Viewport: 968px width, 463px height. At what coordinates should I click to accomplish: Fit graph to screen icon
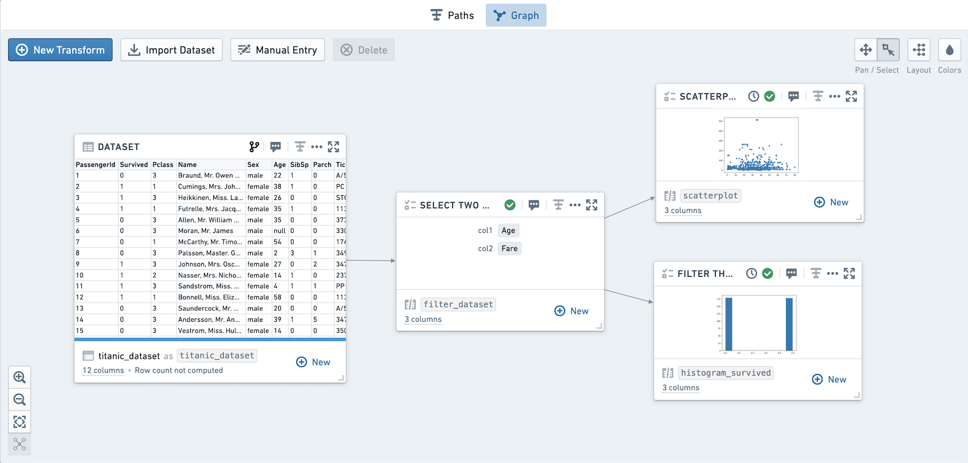click(20, 422)
